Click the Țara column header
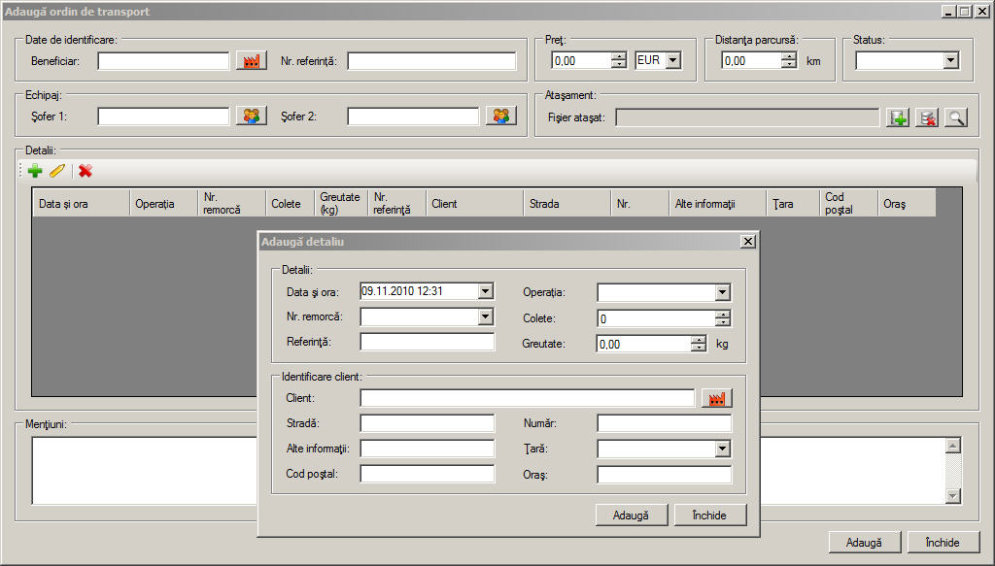 (x=793, y=204)
